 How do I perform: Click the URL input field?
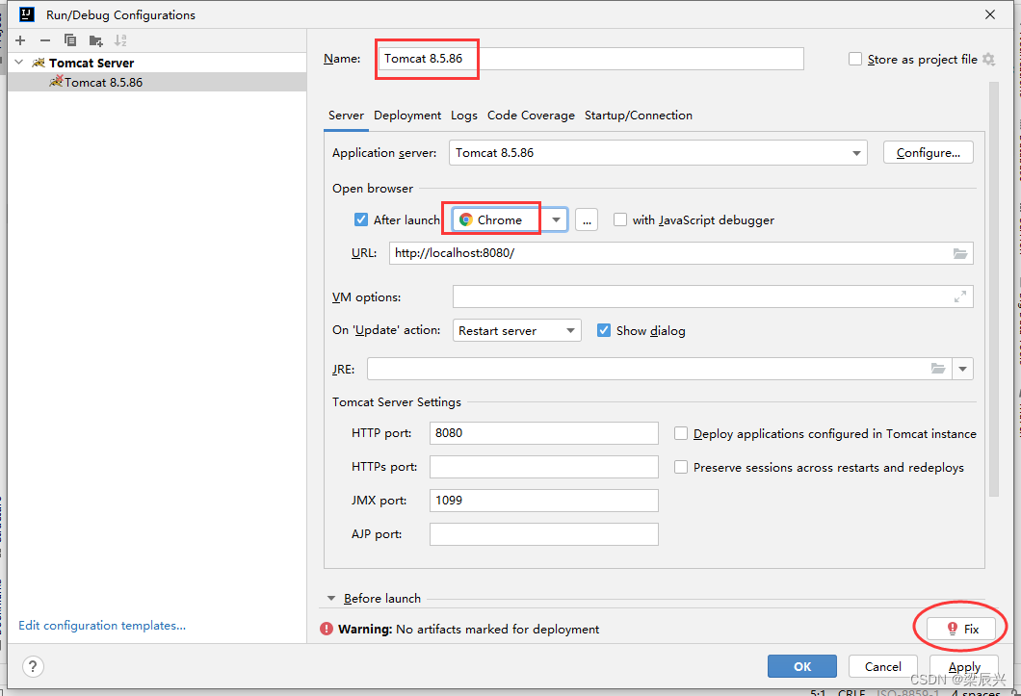pyautogui.click(x=681, y=253)
